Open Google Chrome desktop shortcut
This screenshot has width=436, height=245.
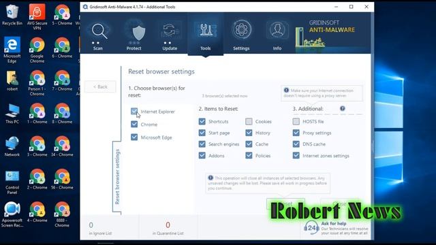(37, 50)
